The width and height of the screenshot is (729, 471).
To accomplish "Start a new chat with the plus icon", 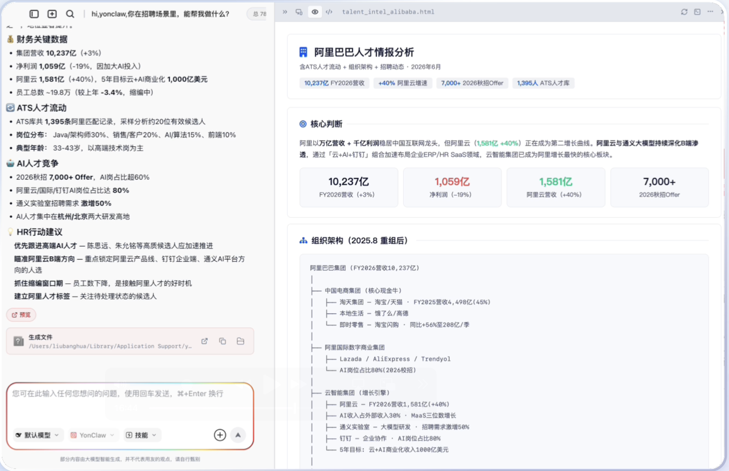I will [52, 14].
